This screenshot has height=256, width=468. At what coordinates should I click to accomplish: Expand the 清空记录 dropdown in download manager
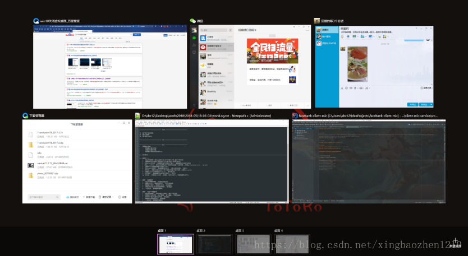click(113, 197)
